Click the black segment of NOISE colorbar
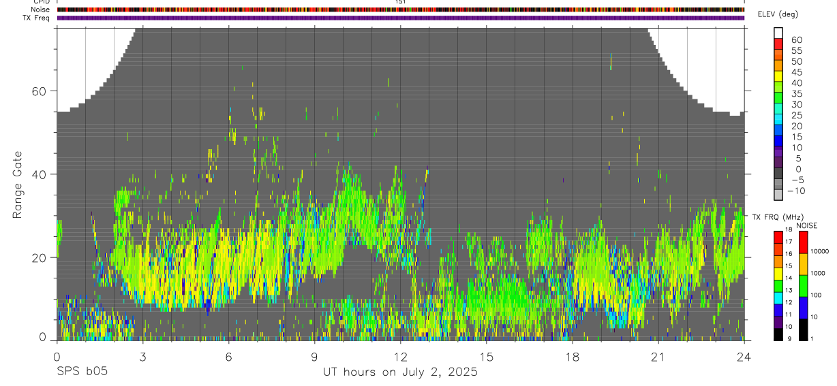 click(x=803, y=329)
